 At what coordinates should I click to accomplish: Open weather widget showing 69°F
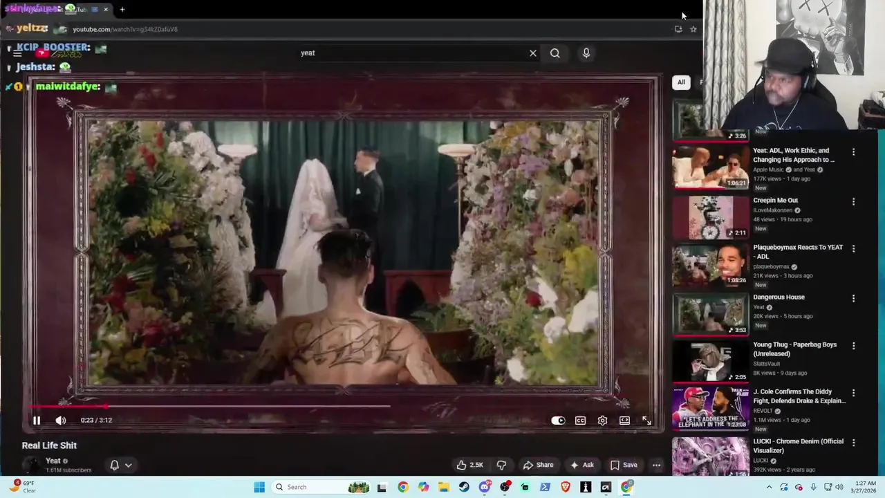(x=23, y=487)
